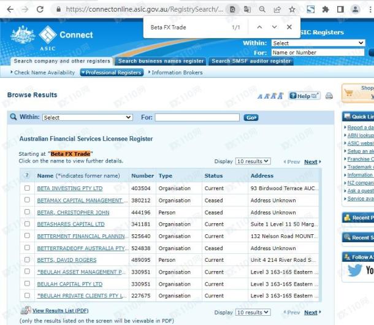Select Search company and other registers tab
This screenshot has height=325, width=374.
(x=62, y=61)
